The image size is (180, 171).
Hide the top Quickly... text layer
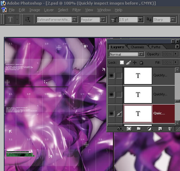click(x=112, y=75)
